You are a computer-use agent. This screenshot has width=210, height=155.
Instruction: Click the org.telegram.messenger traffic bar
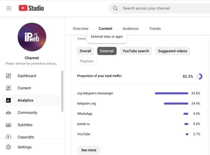coord(171,93)
